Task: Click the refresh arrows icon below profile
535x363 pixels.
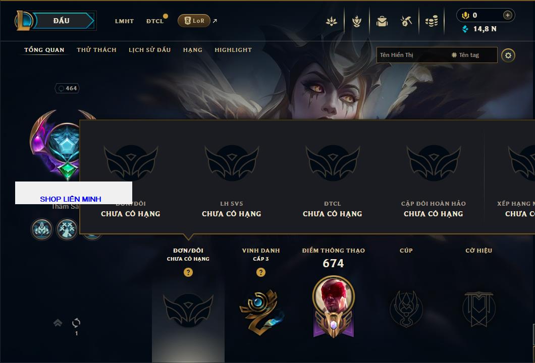Action: [x=76, y=323]
